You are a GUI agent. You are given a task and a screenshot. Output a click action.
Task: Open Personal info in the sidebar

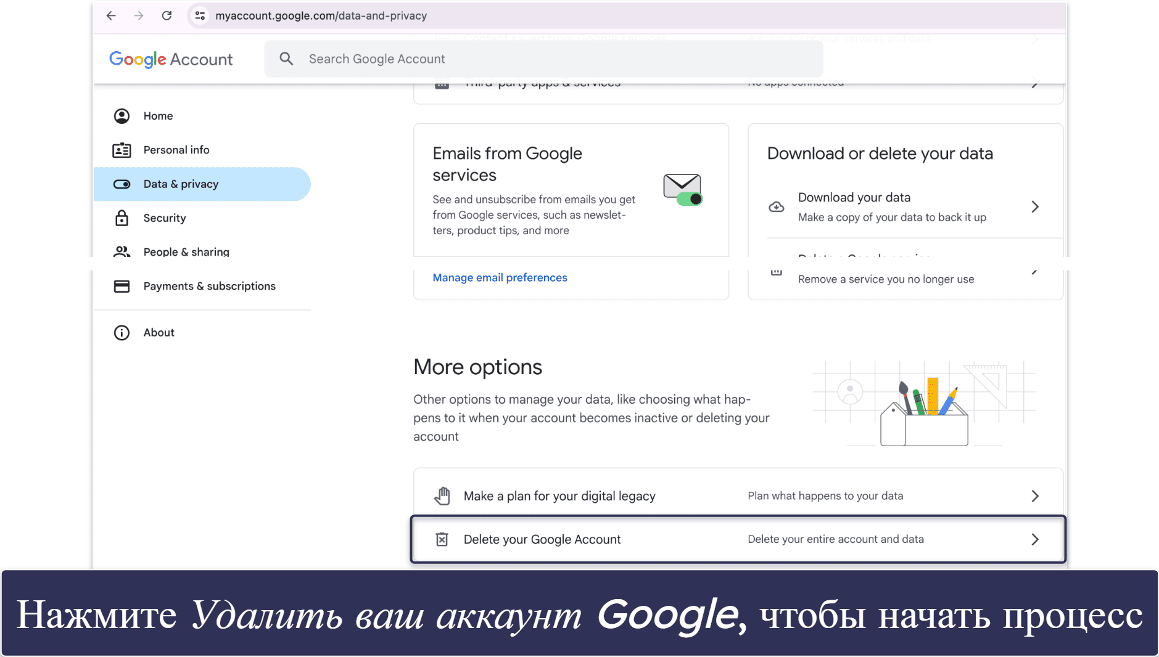[202, 150]
